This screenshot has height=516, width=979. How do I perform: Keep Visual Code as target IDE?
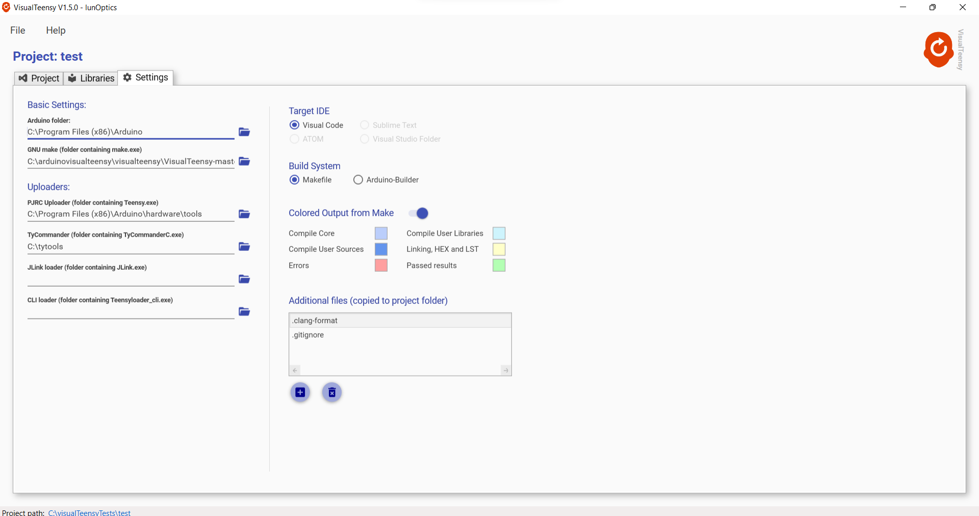point(294,125)
